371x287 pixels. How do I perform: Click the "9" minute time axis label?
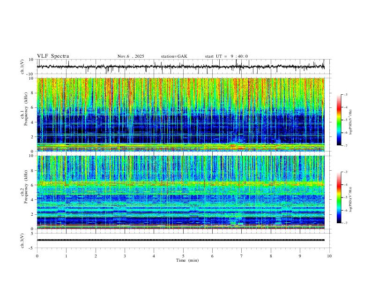[300, 256]
